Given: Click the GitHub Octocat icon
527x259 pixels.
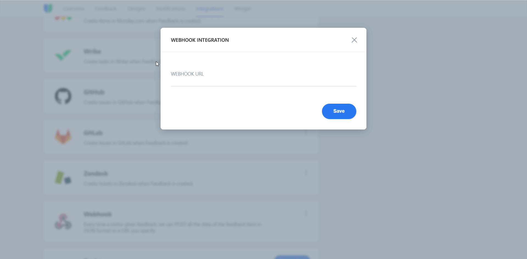Looking at the screenshot, I should (63, 96).
